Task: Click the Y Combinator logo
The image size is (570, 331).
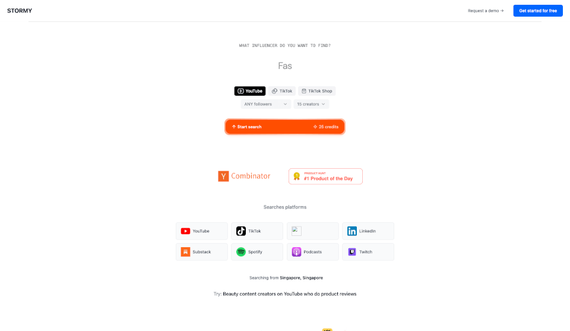Action: 244,176
